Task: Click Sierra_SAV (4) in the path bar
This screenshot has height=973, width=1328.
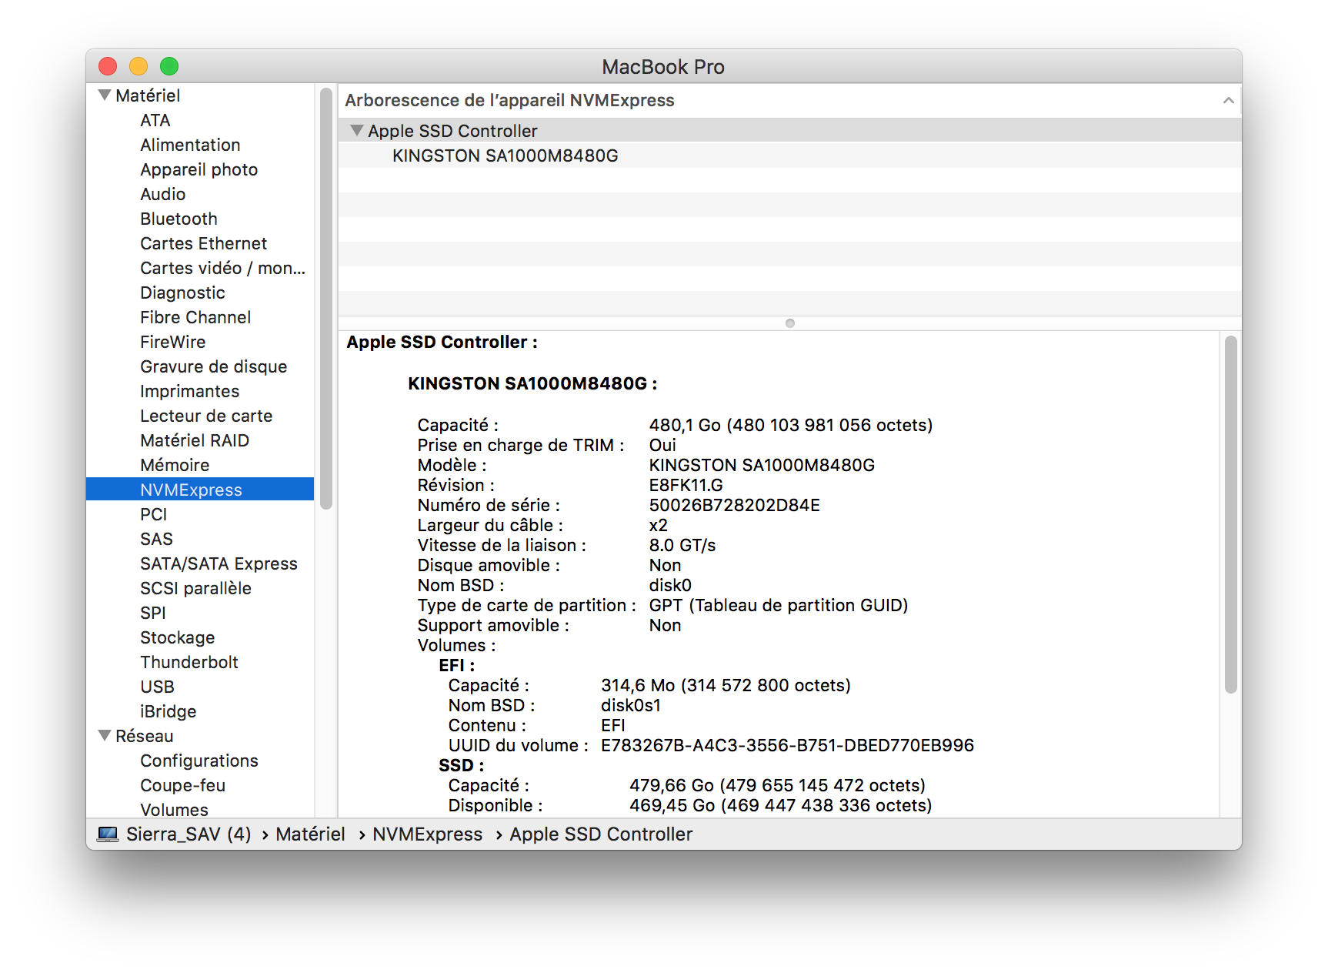Action: [x=189, y=834]
